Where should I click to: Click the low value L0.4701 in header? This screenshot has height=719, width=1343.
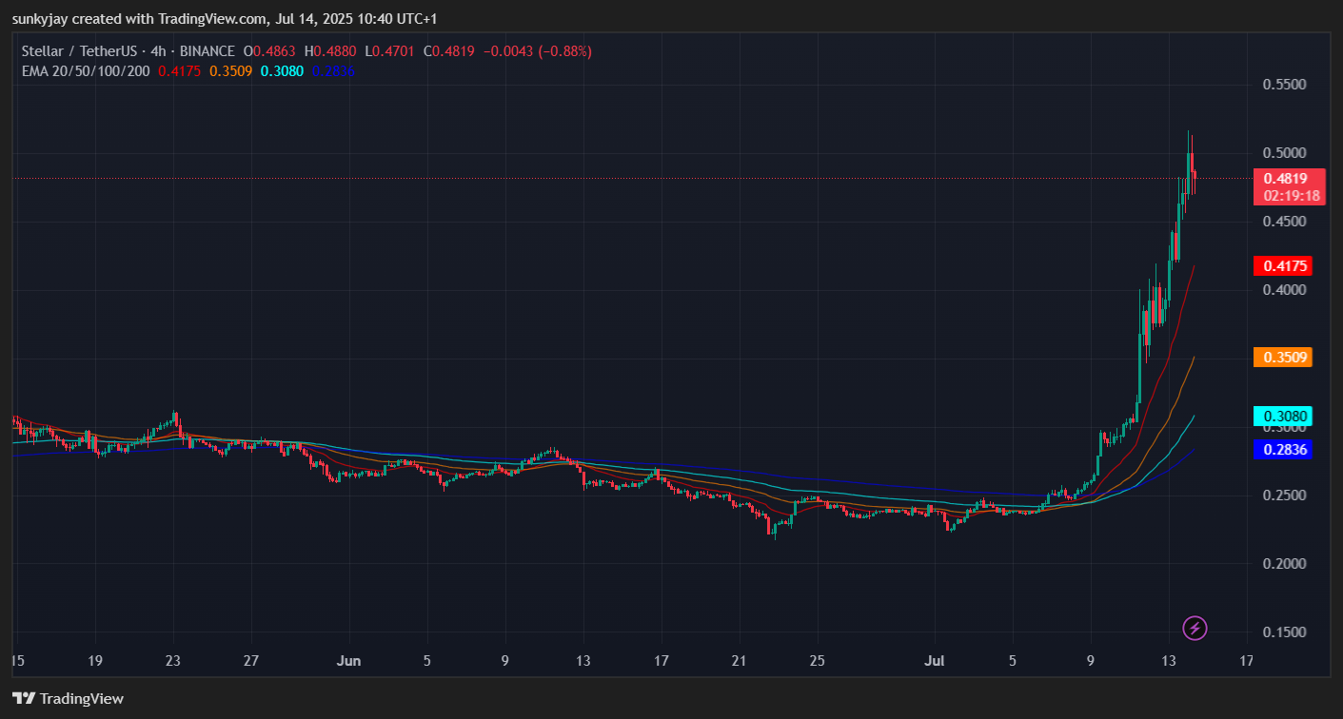pos(389,51)
